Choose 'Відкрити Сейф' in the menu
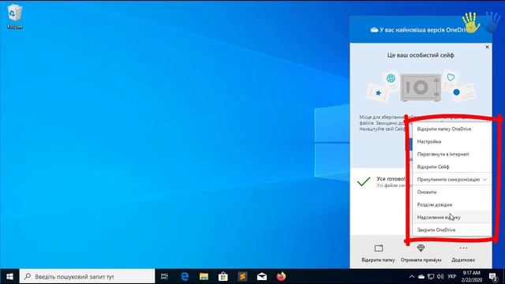The height and width of the screenshot is (284, 505). [452, 166]
